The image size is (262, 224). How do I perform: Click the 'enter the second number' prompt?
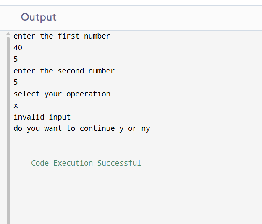64,71
